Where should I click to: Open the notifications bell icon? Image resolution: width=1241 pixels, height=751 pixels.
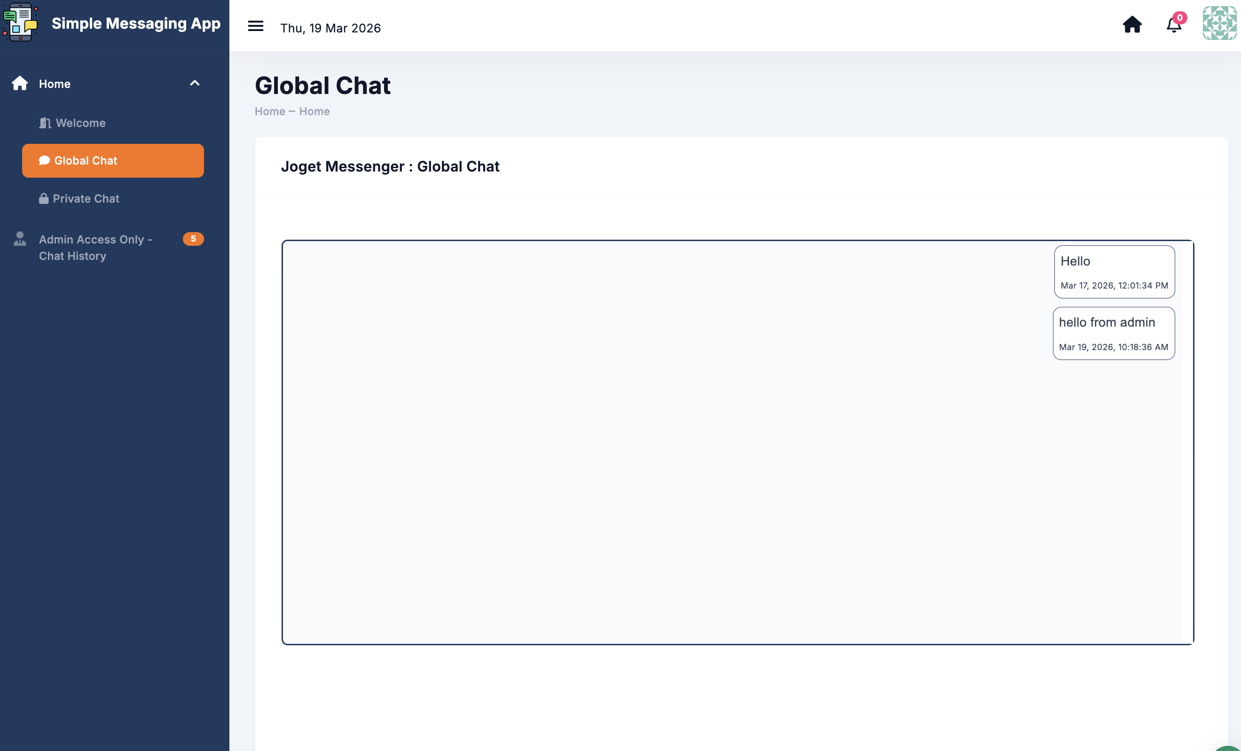tap(1173, 25)
